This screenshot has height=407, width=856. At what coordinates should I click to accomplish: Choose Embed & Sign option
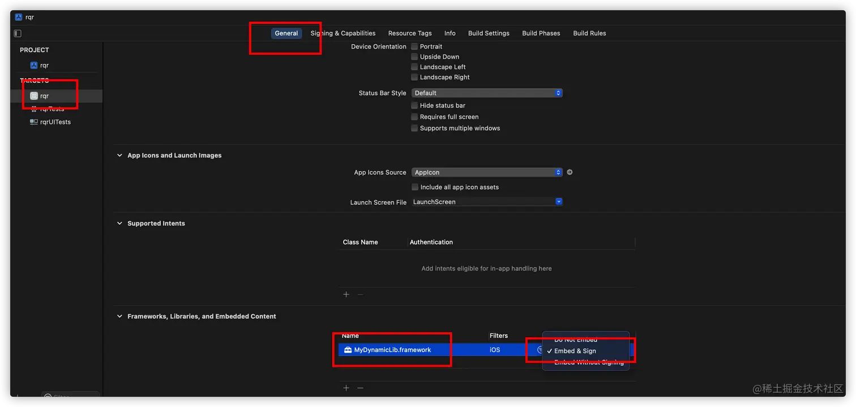coord(575,351)
